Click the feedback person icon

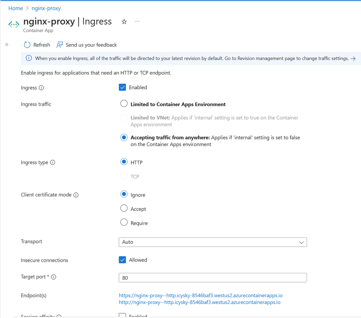[60, 45]
